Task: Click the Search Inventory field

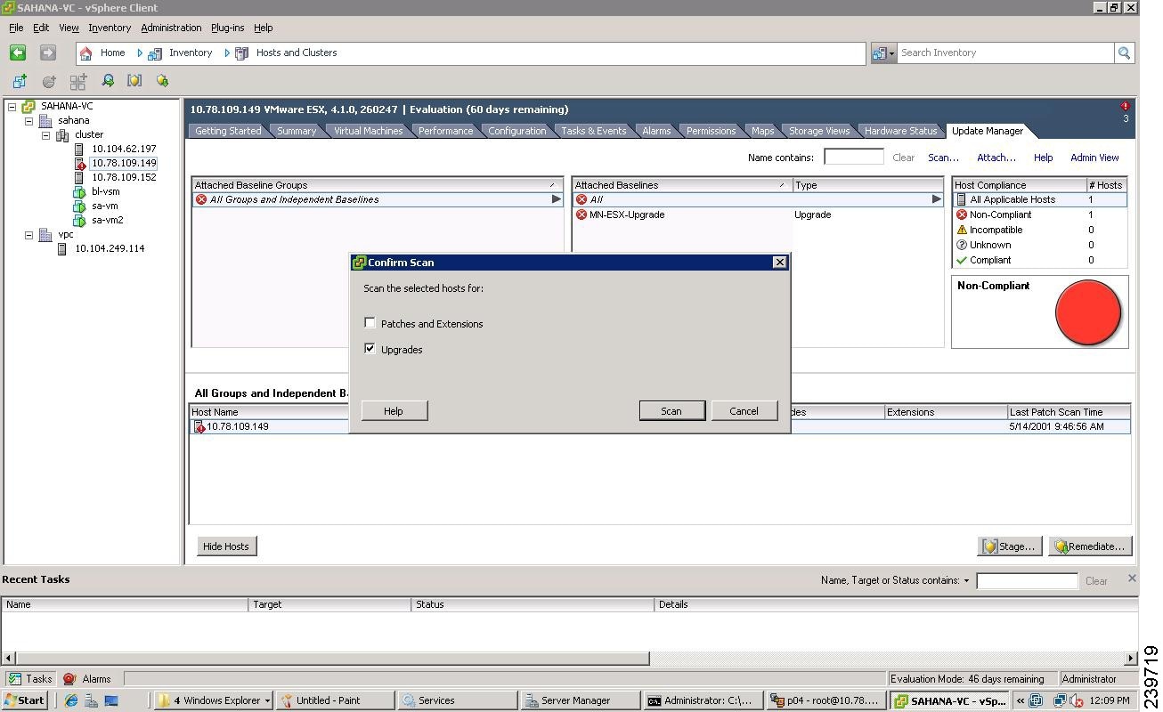Action: pyautogui.click(x=1006, y=53)
